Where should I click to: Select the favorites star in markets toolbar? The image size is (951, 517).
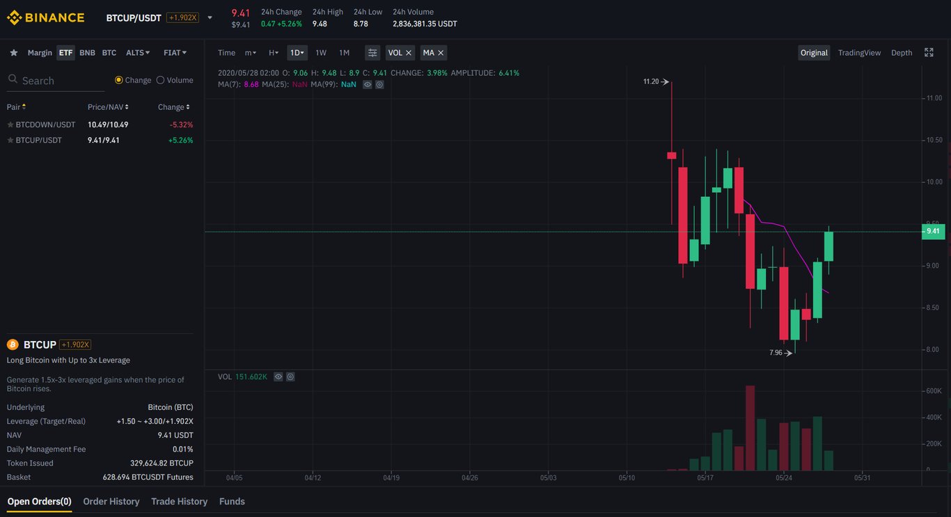point(13,52)
